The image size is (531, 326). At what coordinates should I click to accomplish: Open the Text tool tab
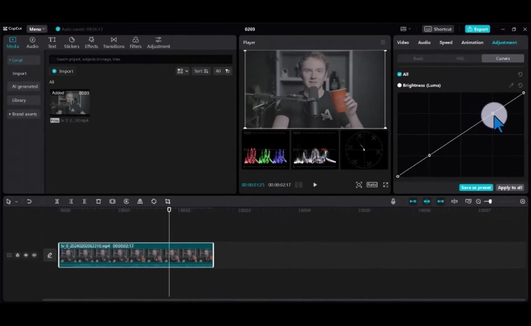pos(52,42)
